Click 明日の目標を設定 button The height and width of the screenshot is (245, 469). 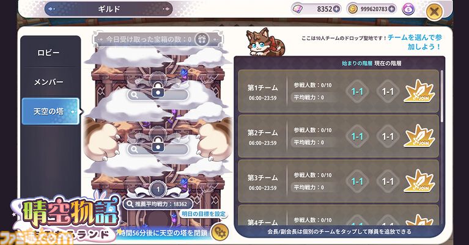pos(204,214)
